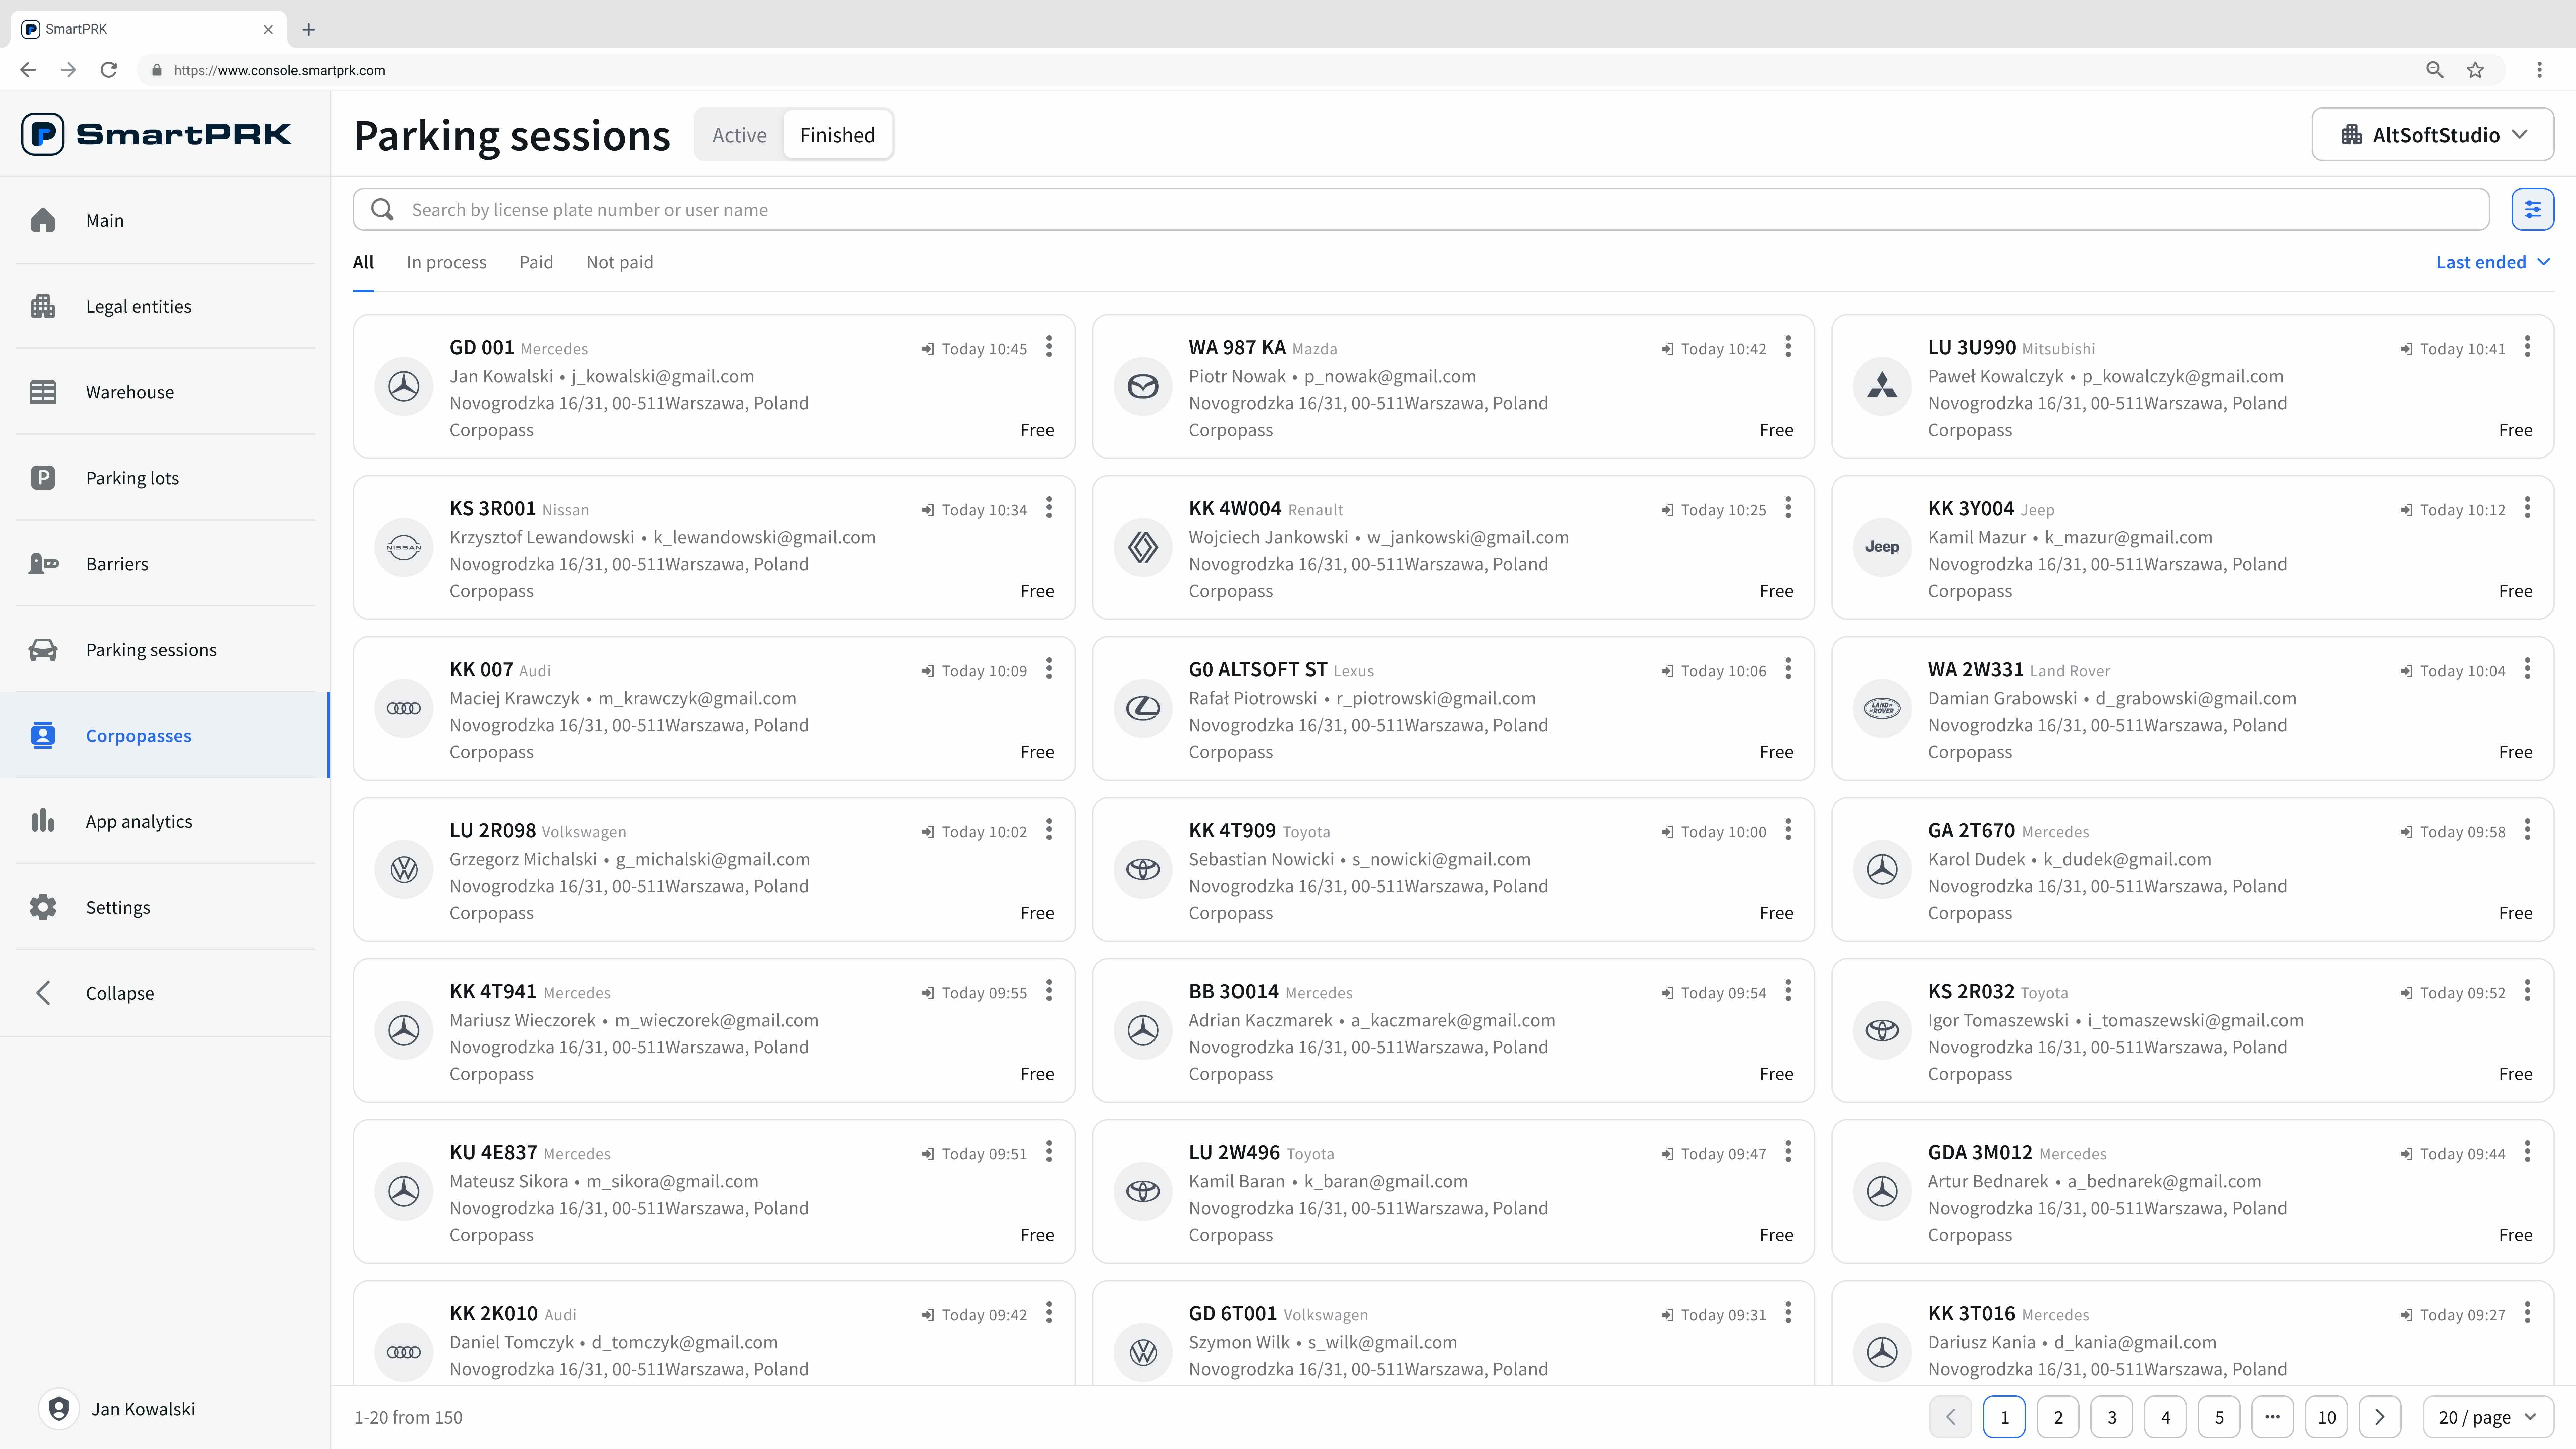Go to page 3
Screen dimensions: 2576x1449
[2112, 1417]
